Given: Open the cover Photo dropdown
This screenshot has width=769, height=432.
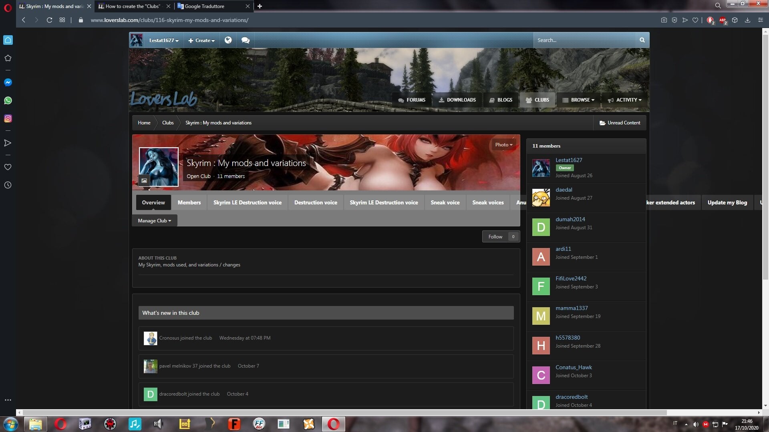Looking at the screenshot, I should (x=503, y=145).
